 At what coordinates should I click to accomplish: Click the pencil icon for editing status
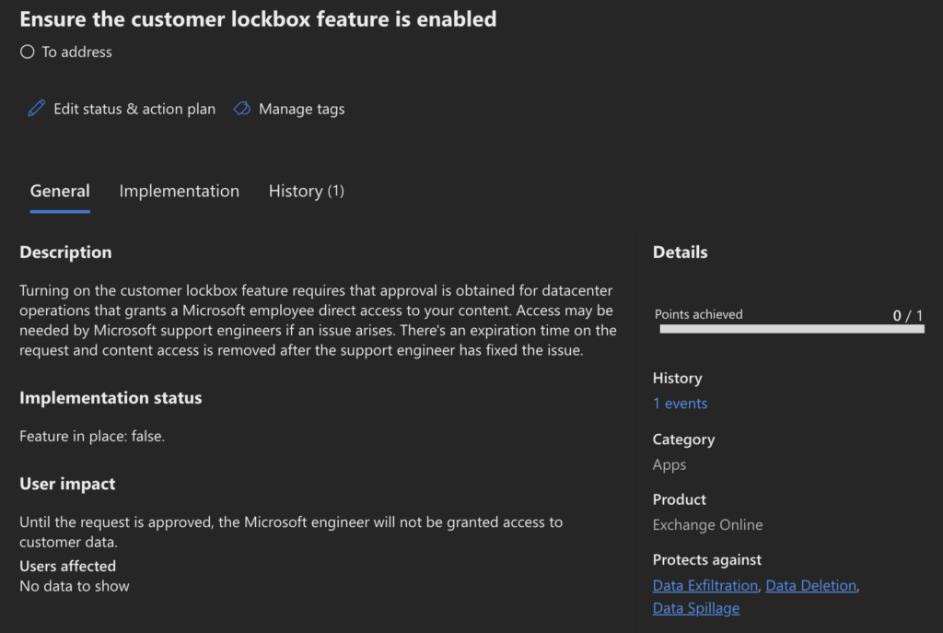click(x=36, y=109)
